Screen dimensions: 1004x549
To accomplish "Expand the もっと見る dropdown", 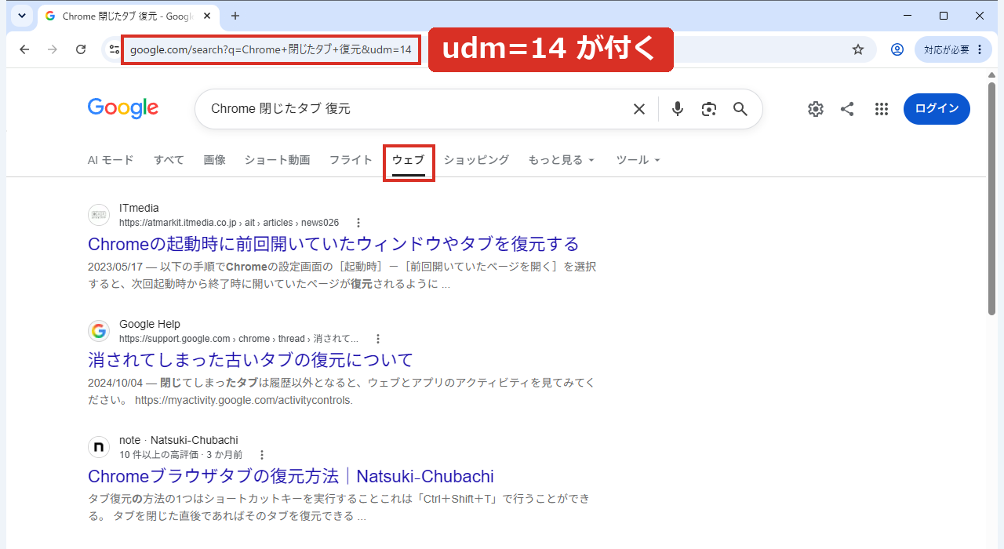I will click(x=562, y=160).
